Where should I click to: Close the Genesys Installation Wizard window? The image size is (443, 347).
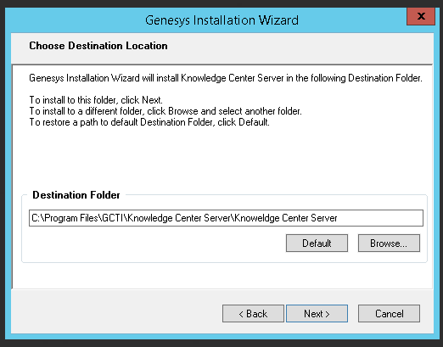click(x=421, y=16)
